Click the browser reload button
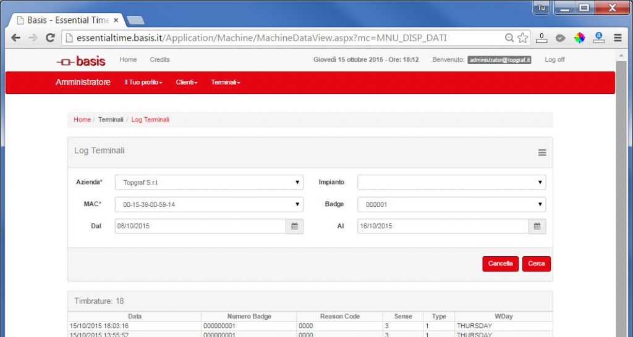Image resolution: width=633 pixels, height=337 pixels. pos(51,38)
